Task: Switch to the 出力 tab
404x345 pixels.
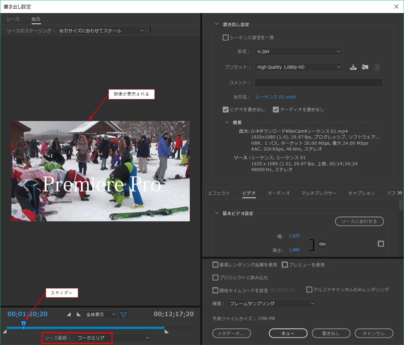Action: pos(36,19)
